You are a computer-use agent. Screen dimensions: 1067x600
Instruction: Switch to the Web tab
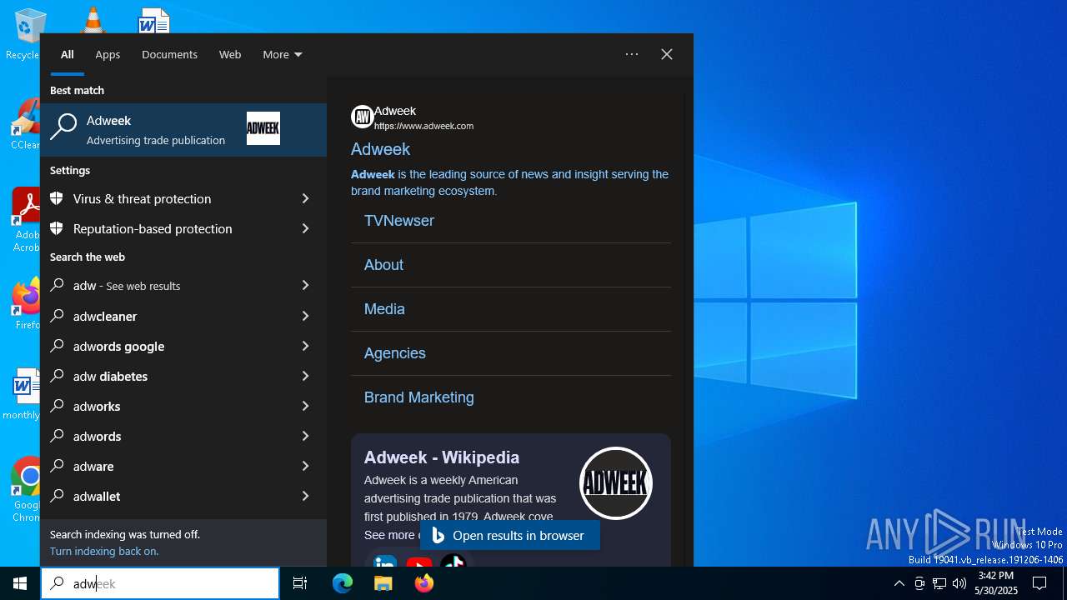click(230, 54)
